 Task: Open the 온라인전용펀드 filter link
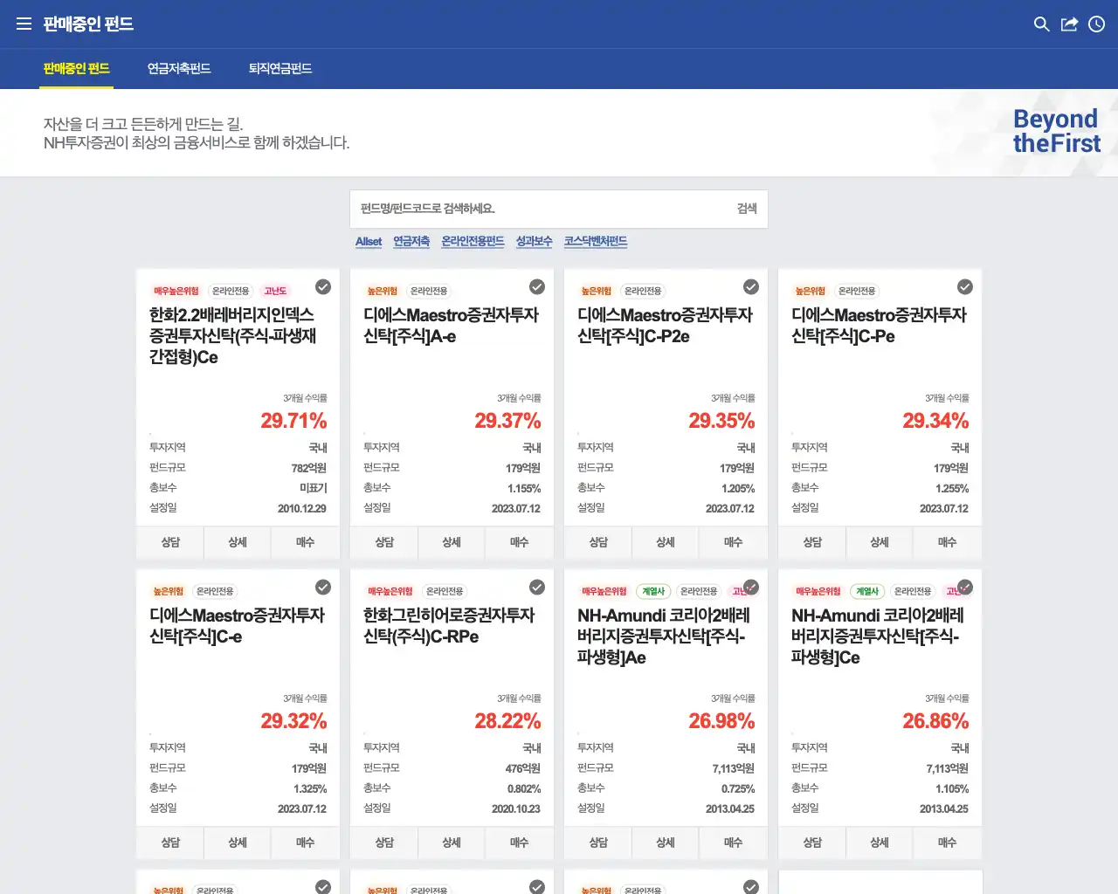[x=473, y=242]
